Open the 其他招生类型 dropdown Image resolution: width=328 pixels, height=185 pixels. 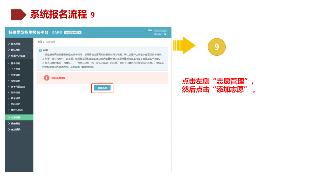click(73, 32)
